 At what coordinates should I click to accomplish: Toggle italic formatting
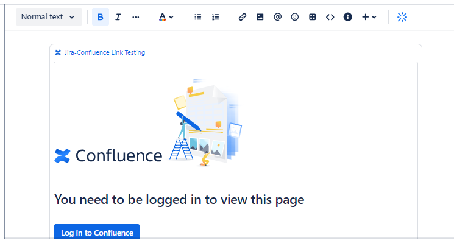click(118, 17)
